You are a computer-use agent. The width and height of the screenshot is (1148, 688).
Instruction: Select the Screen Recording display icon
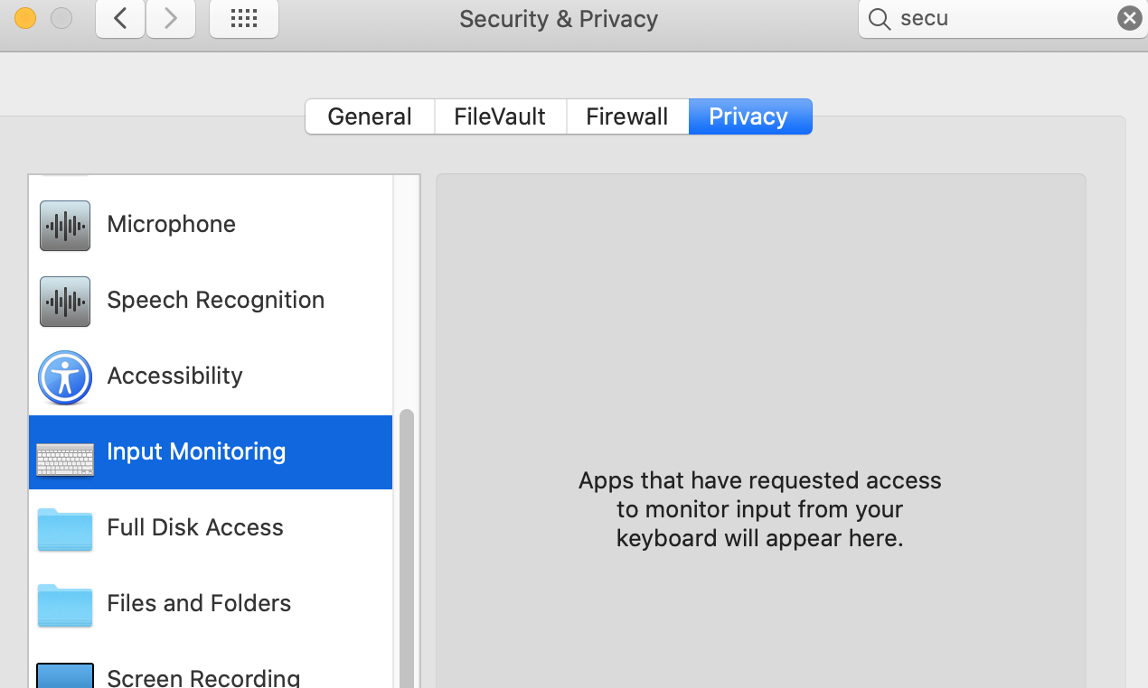tap(64, 675)
